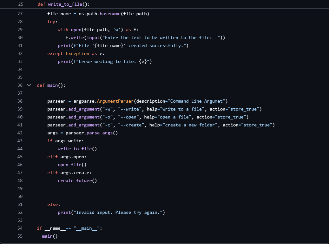The width and height of the screenshot is (329, 244).
Task: Click line number 54
Action: click(x=20, y=228)
